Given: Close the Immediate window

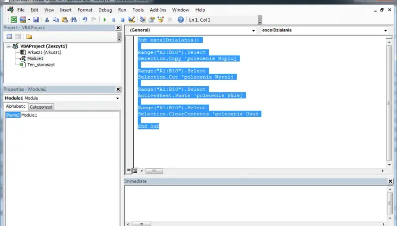Looking at the screenshot, I should point(390,181).
